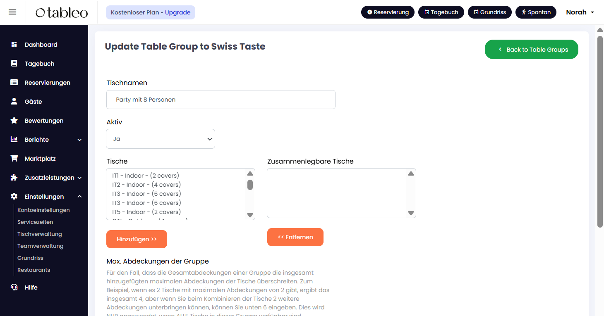Click the Marktplatz shopping cart icon

[x=14, y=159]
